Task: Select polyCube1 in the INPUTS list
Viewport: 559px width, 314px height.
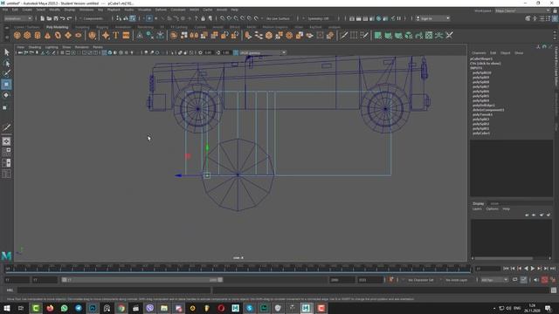Action: 481,133
